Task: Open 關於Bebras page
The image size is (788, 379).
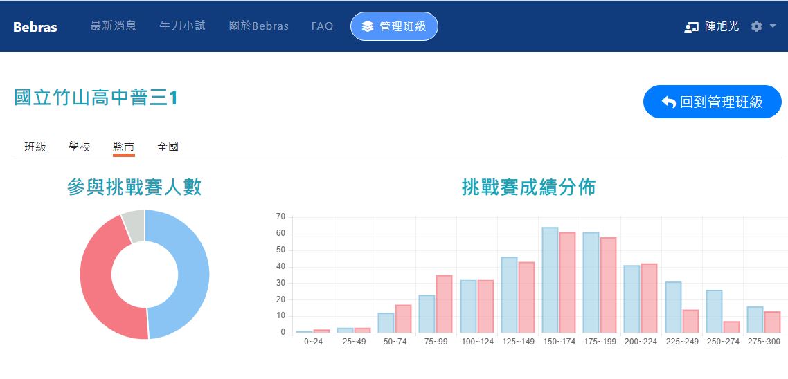Action: [x=259, y=26]
